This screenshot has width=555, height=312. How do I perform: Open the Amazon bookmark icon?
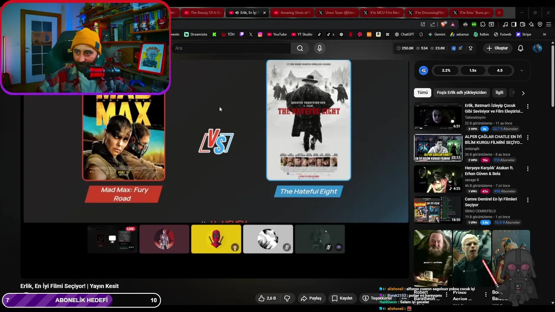click(x=378, y=34)
